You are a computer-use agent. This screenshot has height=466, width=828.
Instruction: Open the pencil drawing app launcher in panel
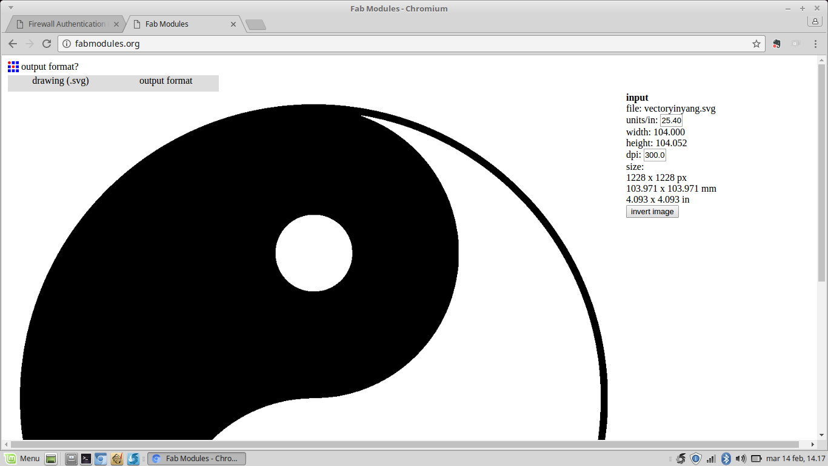[x=118, y=459]
